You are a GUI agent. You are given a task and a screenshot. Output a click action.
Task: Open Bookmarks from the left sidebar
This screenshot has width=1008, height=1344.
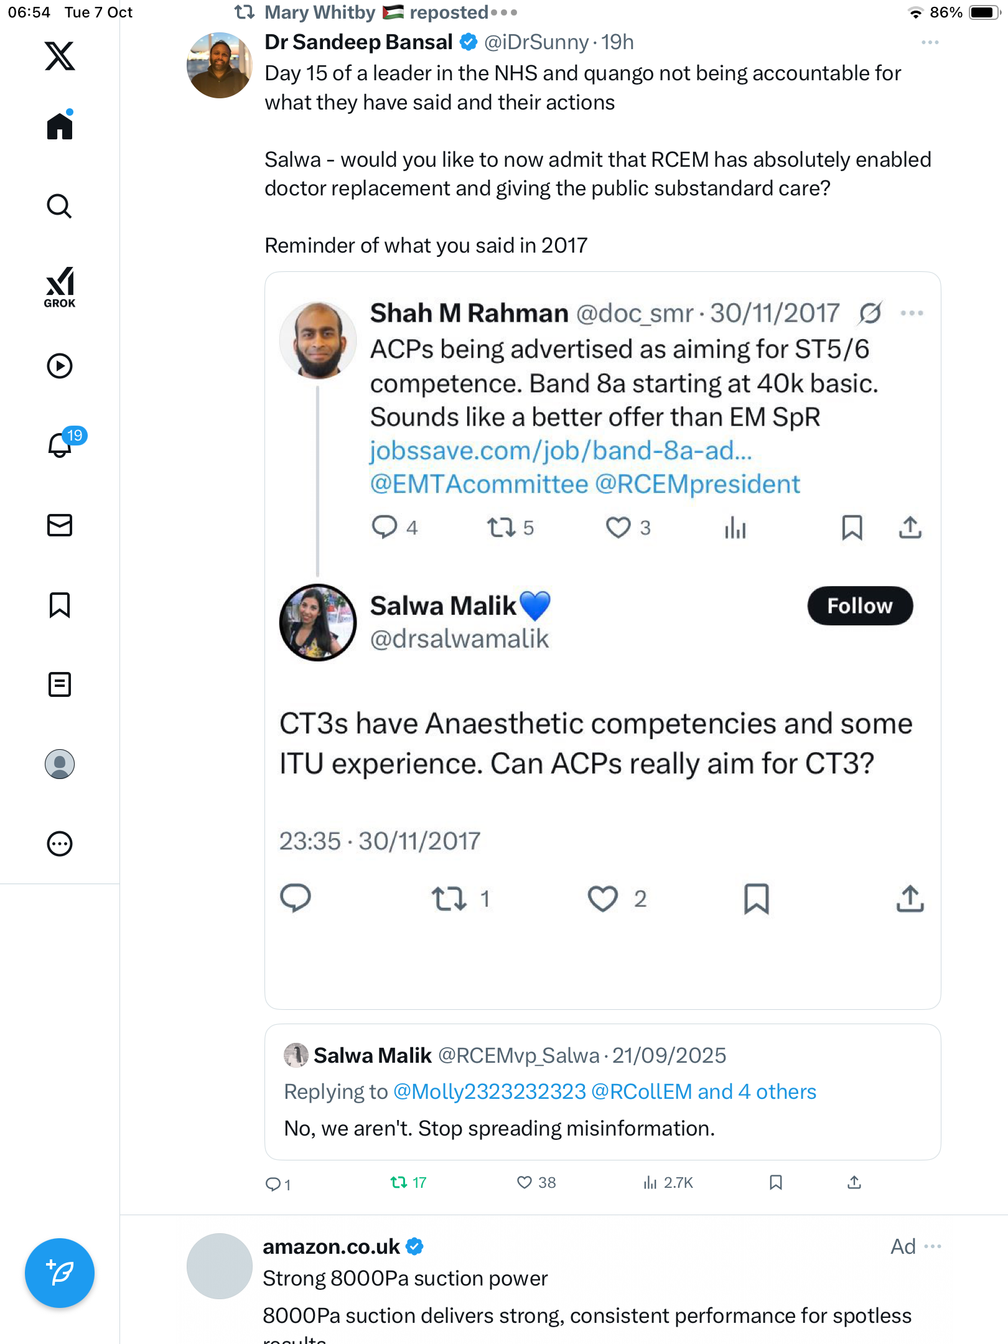pyautogui.click(x=60, y=605)
